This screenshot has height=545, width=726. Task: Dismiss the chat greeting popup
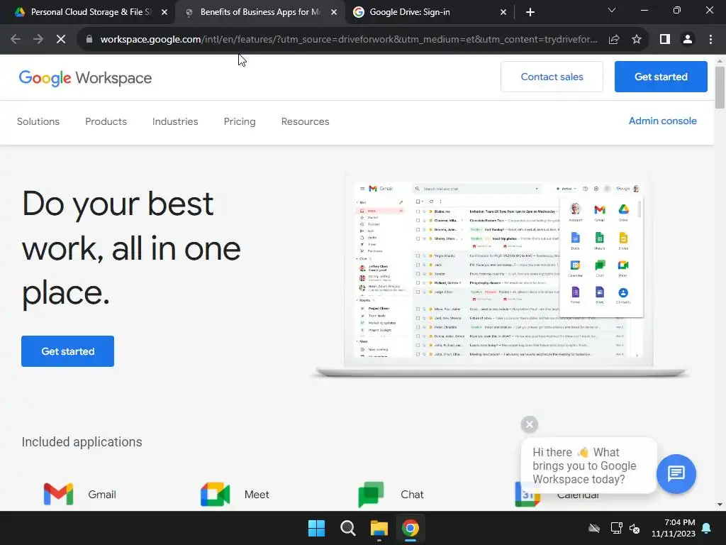[530, 424]
